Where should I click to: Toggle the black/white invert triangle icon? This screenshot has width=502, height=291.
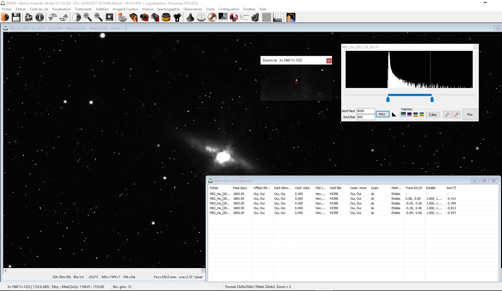tap(394, 115)
